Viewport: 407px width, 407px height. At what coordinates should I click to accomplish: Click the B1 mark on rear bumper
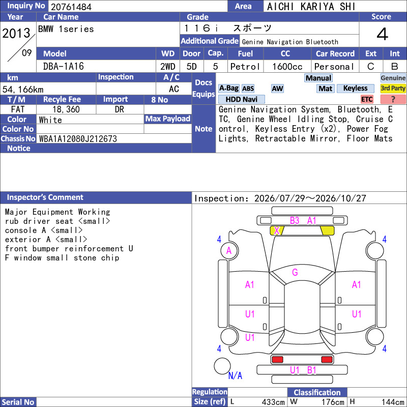click(311, 370)
